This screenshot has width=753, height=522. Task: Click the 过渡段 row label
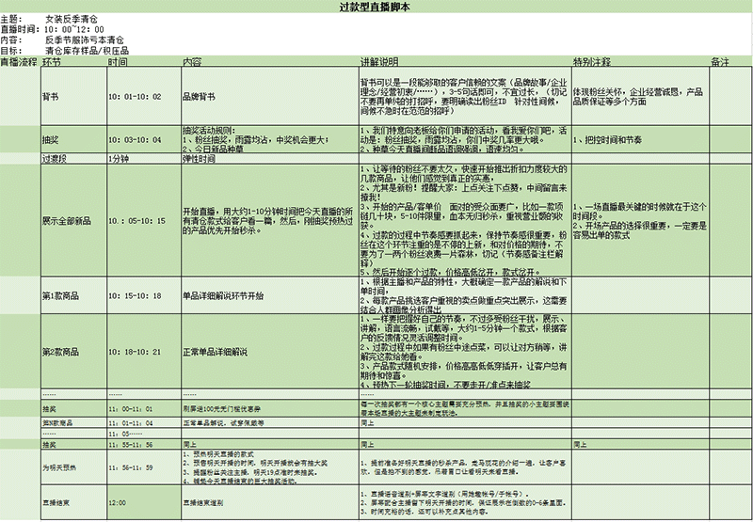(x=56, y=159)
